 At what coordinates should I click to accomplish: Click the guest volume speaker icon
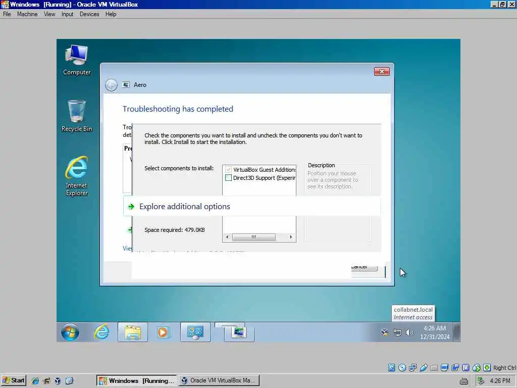coord(409,332)
